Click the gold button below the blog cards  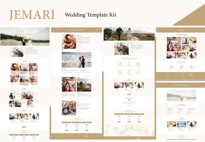click(129, 95)
